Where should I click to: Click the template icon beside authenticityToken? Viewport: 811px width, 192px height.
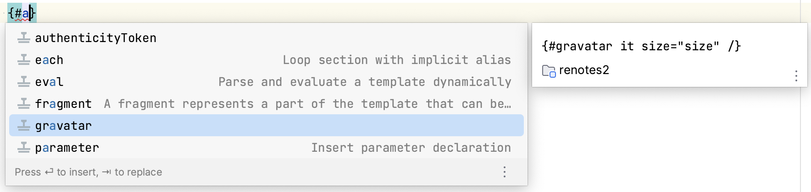[24, 38]
